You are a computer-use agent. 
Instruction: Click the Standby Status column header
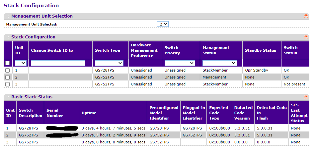(261, 50)
